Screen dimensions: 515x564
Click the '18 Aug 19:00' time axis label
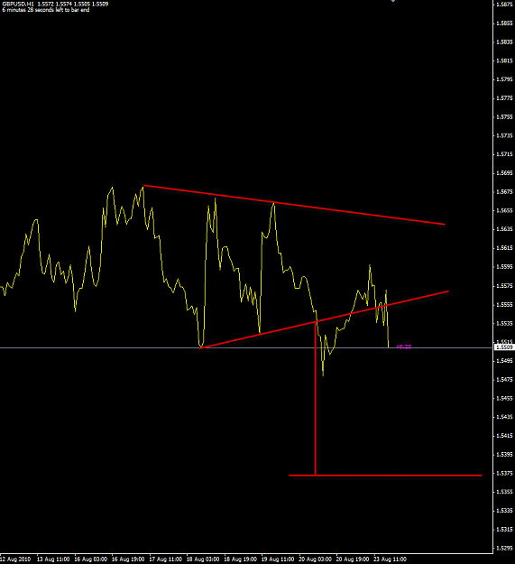240,559
